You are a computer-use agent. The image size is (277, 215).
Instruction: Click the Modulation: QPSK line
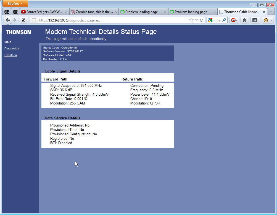pyautogui.click(x=145, y=103)
